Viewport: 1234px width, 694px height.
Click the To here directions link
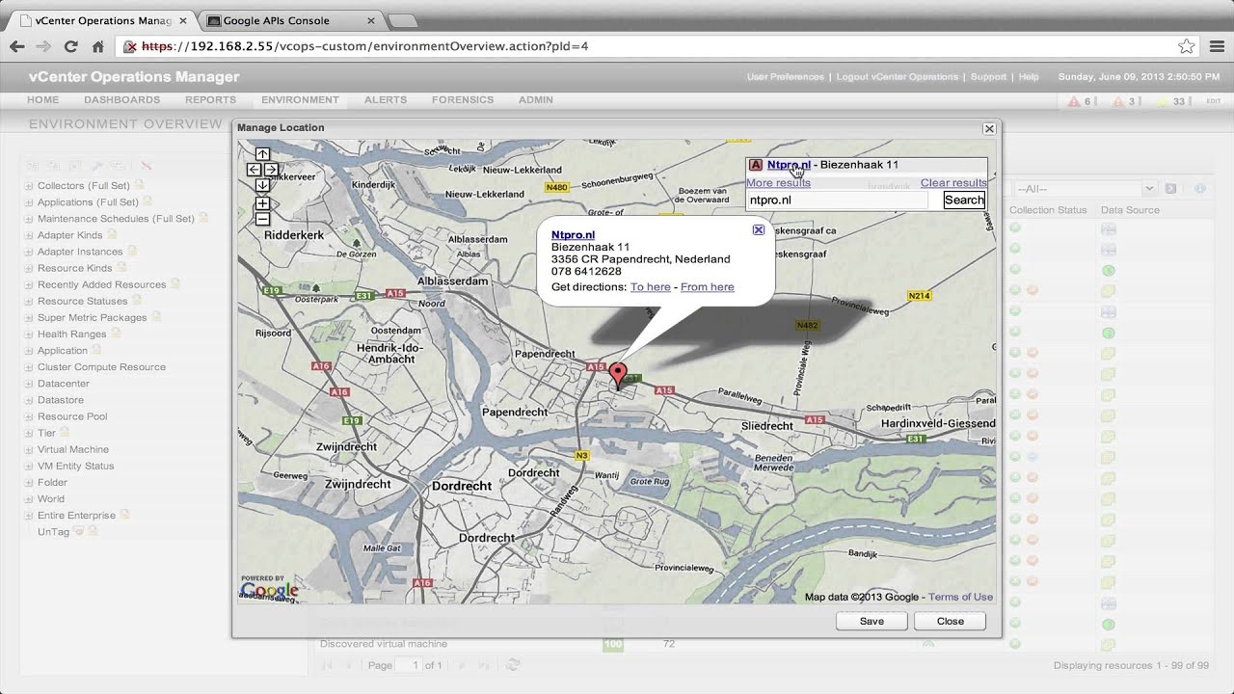tap(651, 286)
